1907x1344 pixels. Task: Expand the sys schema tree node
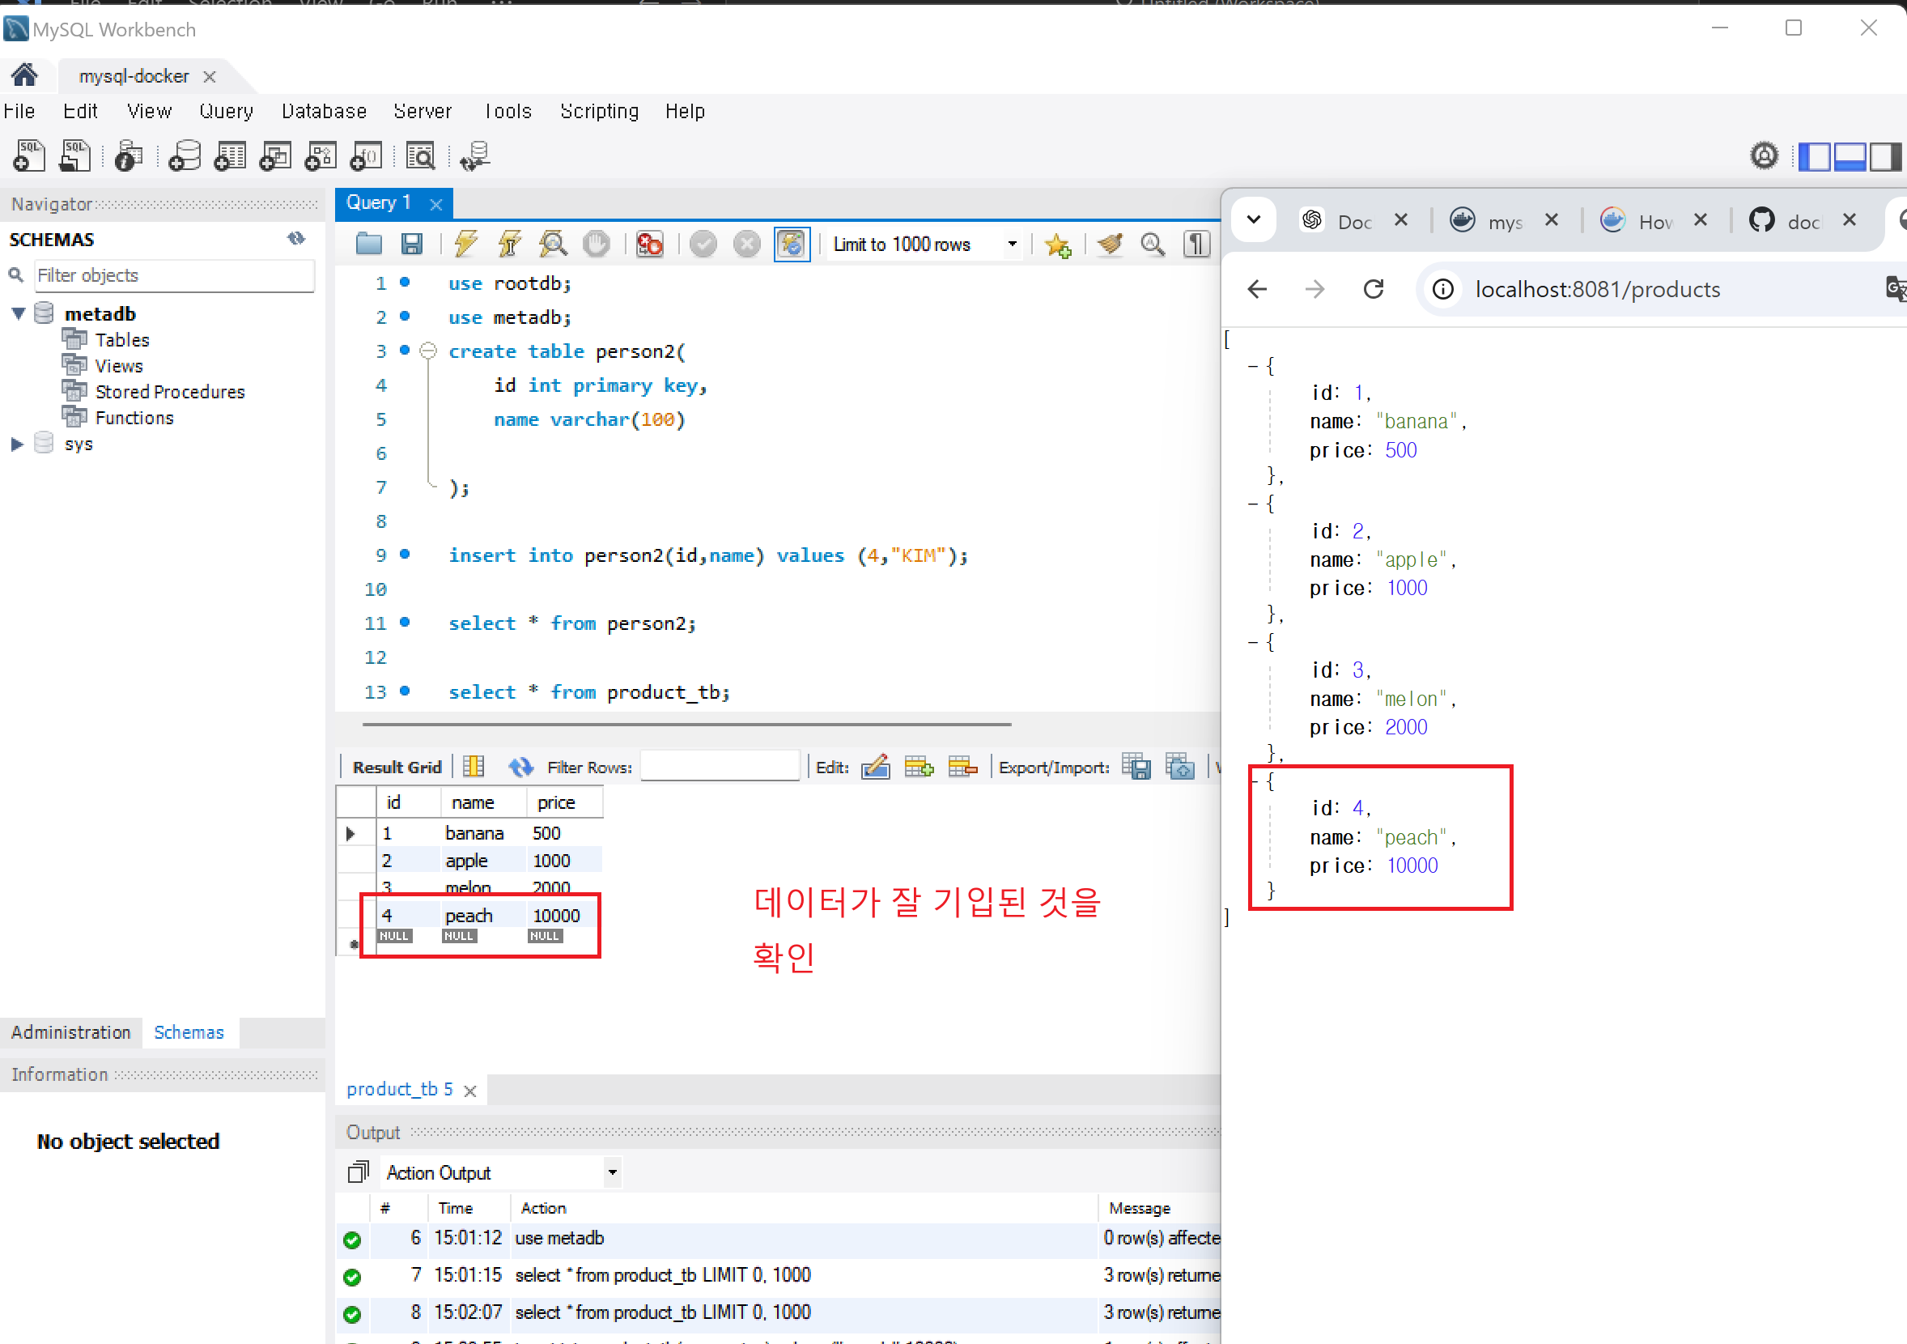pyautogui.click(x=17, y=444)
